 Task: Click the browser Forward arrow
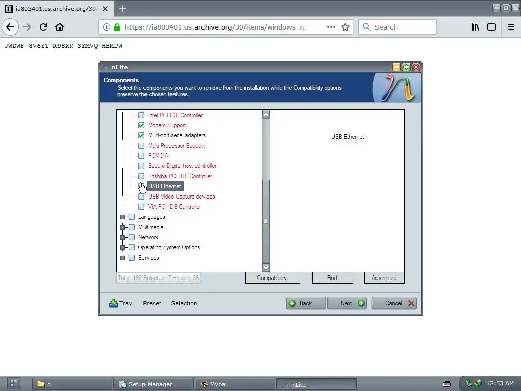click(x=27, y=27)
